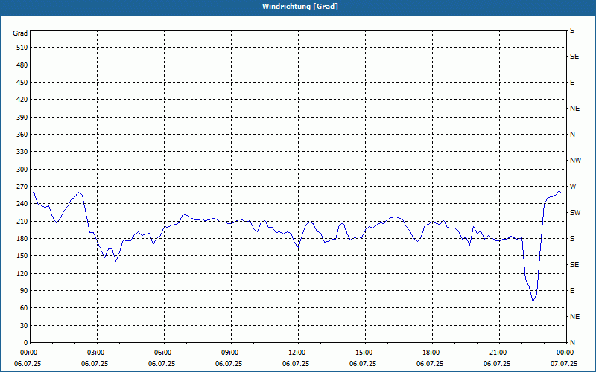The image size is (596, 372).
Task: Pick the 180 y-axis value
Action: click(x=22, y=239)
